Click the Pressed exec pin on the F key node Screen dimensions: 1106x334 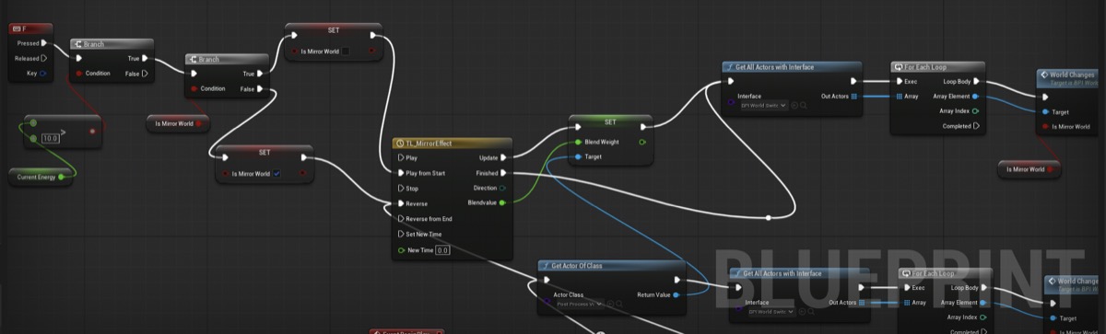pyautogui.click(x=44, y=42)
